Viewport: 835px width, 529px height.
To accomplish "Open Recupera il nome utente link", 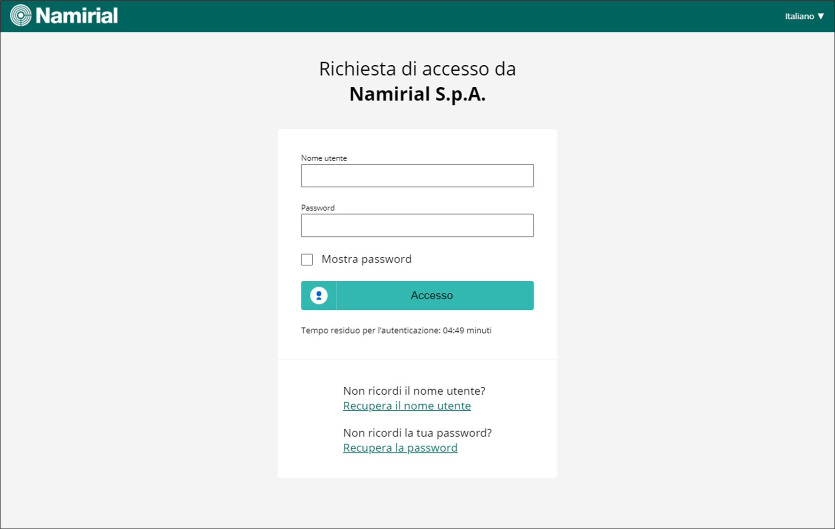I will pos(407,406).
